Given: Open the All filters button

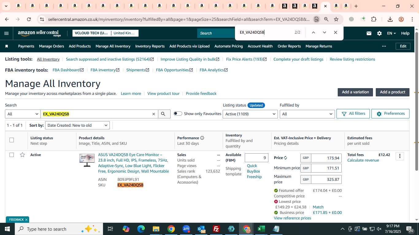Looking at the screenshot, I should (x=353, y=114).
